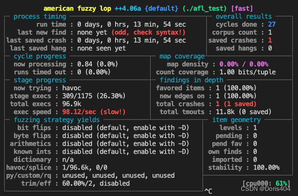Click the 'levels' label

pos(231,128)
